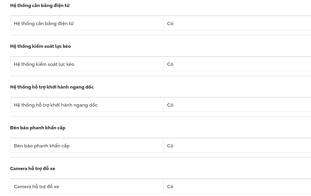Click the bold 'Camera hỗ trợ đỗ xe' heading
The height and width of the screenshot is (196, 311).
[33, 169]
